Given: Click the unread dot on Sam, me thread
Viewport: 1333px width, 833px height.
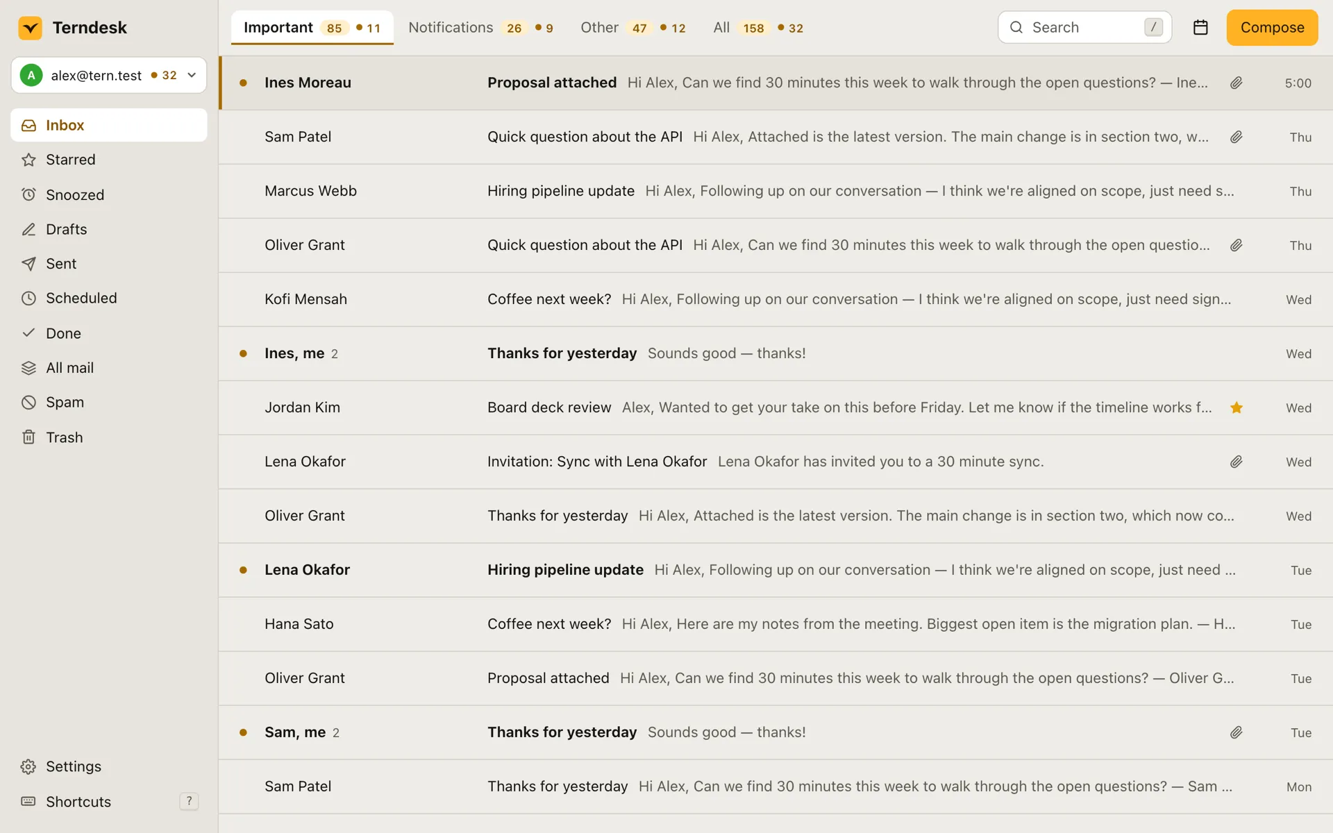Looking at the screenshot, I should click(244, 733).
